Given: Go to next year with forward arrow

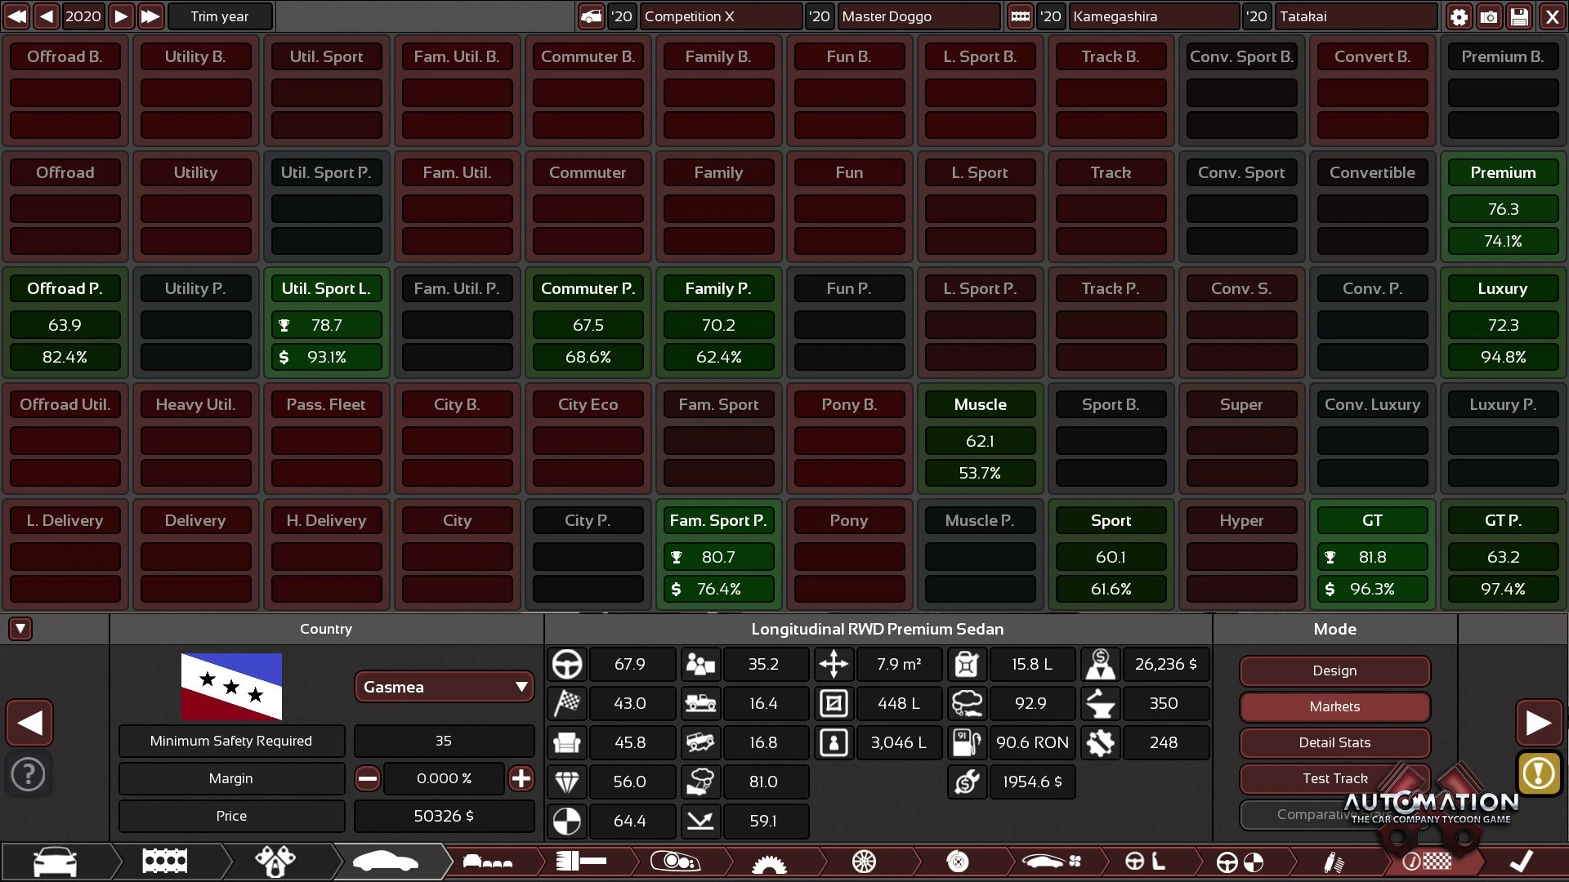Looking at the screenshot, I should (121, 16).
